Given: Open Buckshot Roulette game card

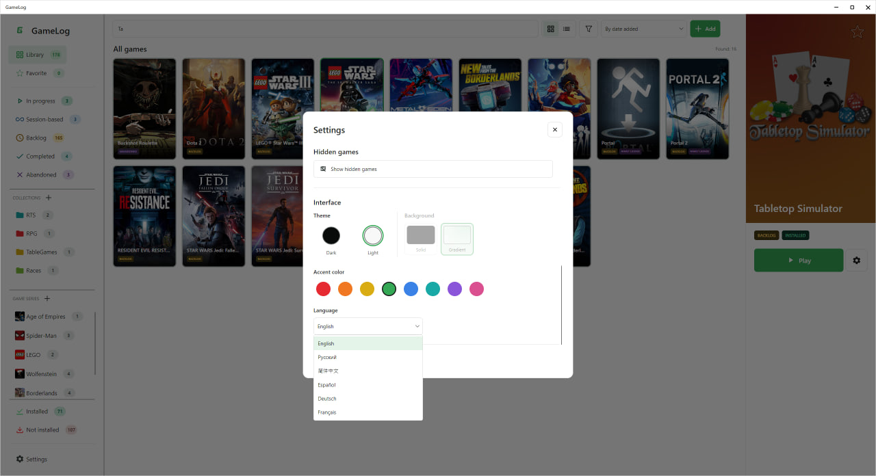Looking at the screenshot, I should 144,109.
